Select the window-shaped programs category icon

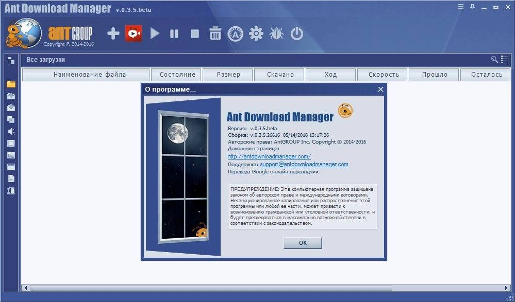pos(11,167)
